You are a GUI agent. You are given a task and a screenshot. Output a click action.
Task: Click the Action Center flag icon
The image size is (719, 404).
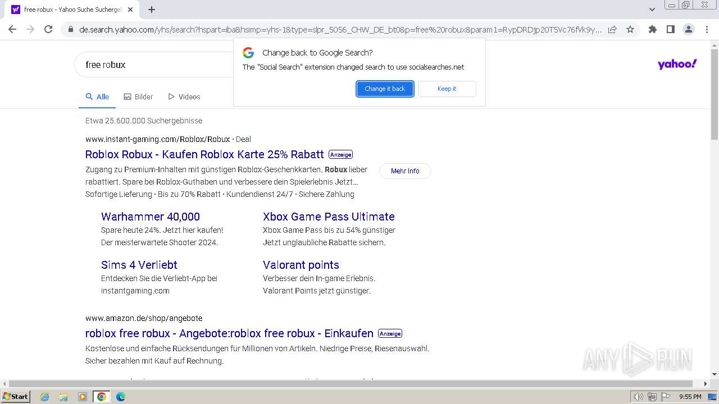pyautogui.click(x=665, y=397)
